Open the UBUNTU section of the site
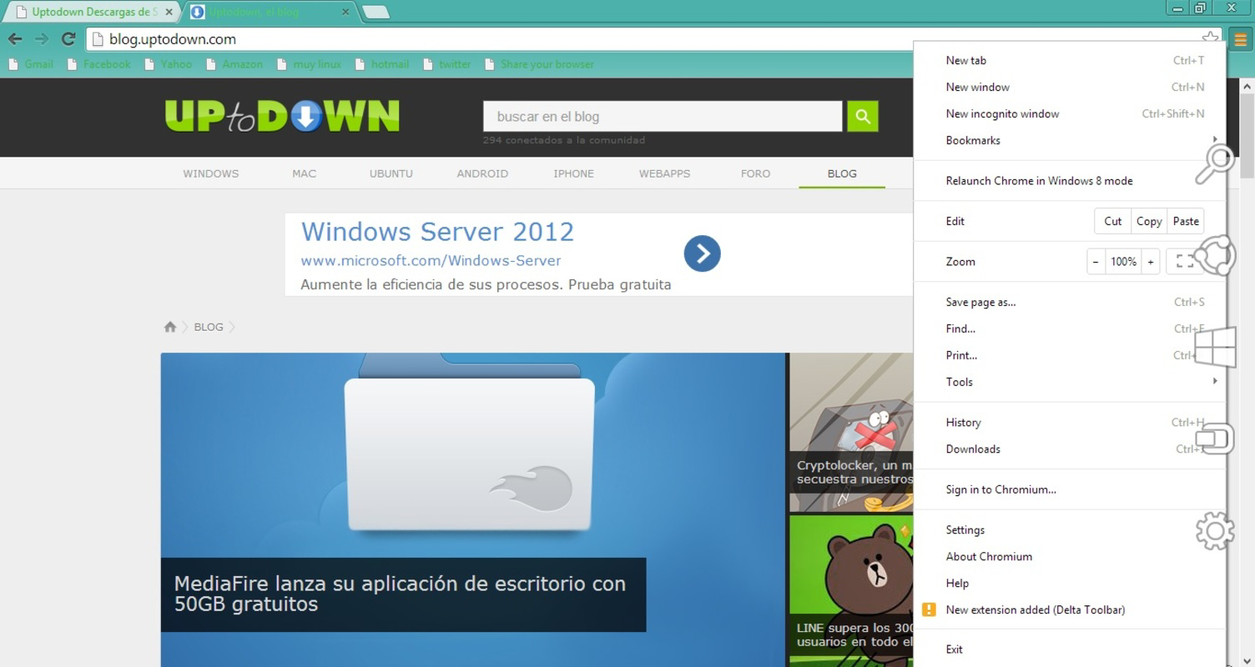This screenshot has width=1255, height=667. (x=391, y=173)
